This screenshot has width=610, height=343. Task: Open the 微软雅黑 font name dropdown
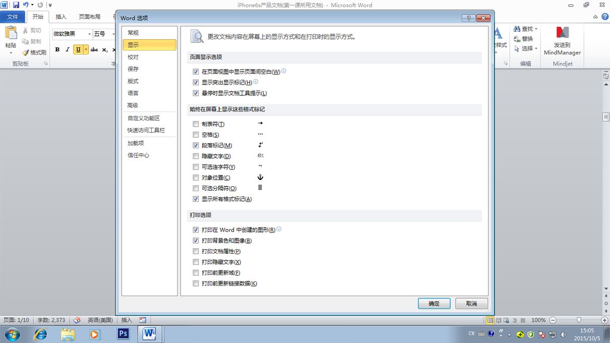click(89, 34)
